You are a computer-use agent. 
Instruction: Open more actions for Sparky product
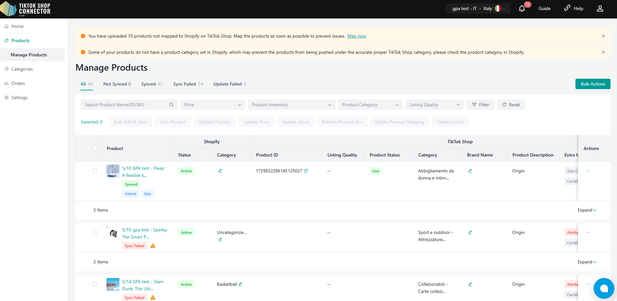coord(588,232)
